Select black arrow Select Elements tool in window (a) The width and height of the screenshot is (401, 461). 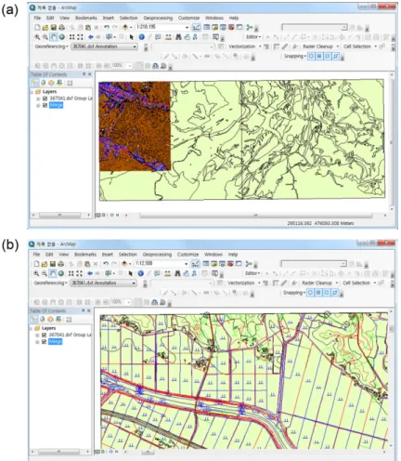pos(132,37)
